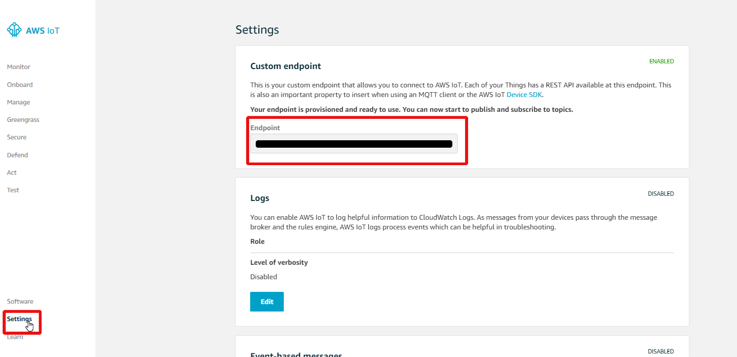This screenshot has height=357, width=737.
Task: Click the DISABLED status on Event-based messages
Action: 661,351
